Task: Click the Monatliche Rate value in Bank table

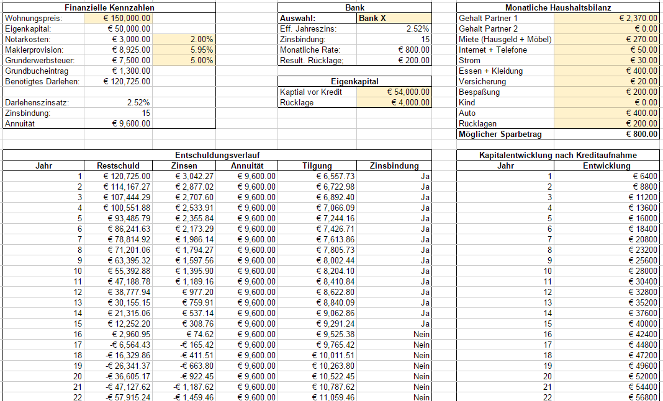Action: pyautogui.click(x=394, y=50)
